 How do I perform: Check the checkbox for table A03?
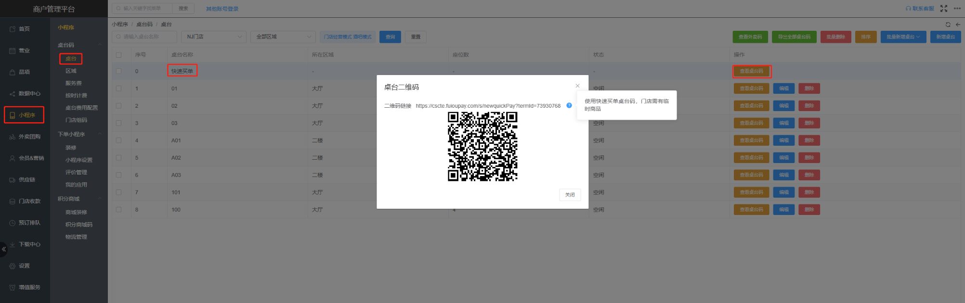click(x=118, y=175)
